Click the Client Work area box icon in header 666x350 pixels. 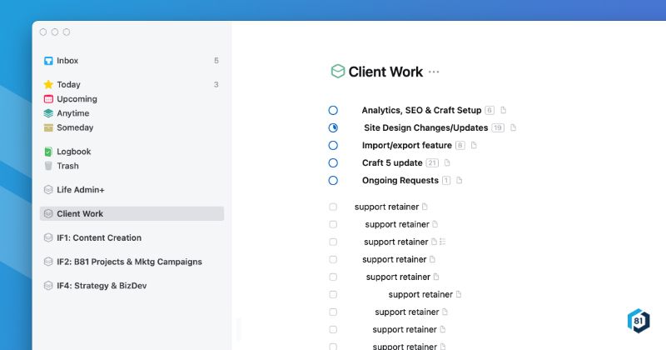(x=337, y=72)
